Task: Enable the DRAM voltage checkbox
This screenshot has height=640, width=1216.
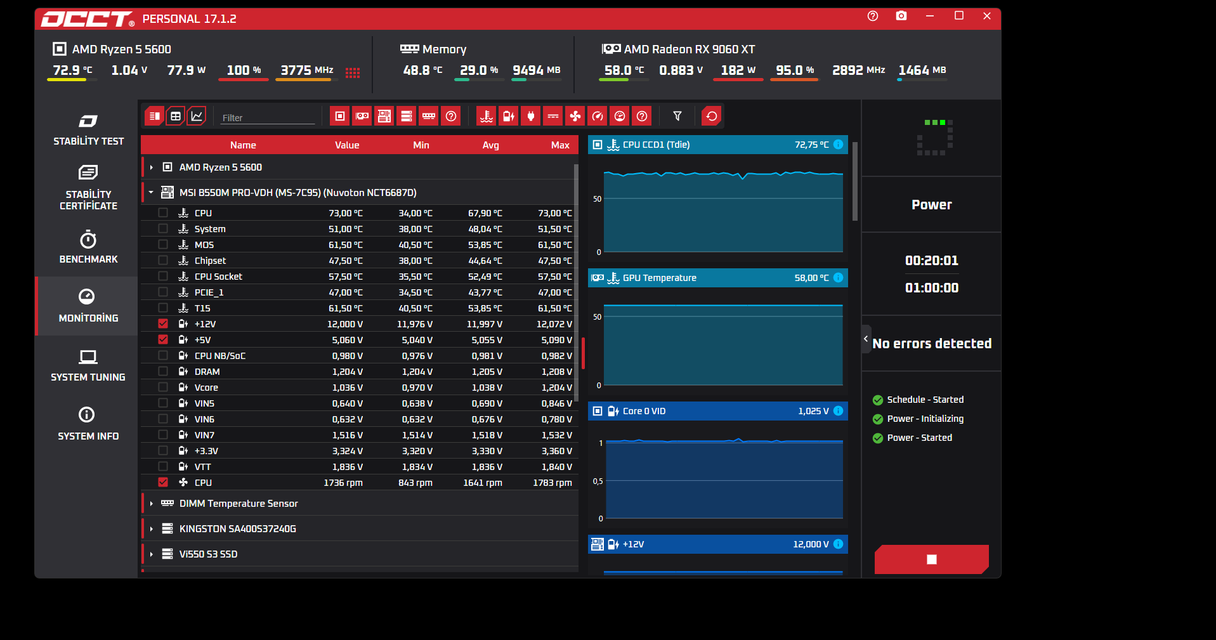Action: (x=163, y=371)
